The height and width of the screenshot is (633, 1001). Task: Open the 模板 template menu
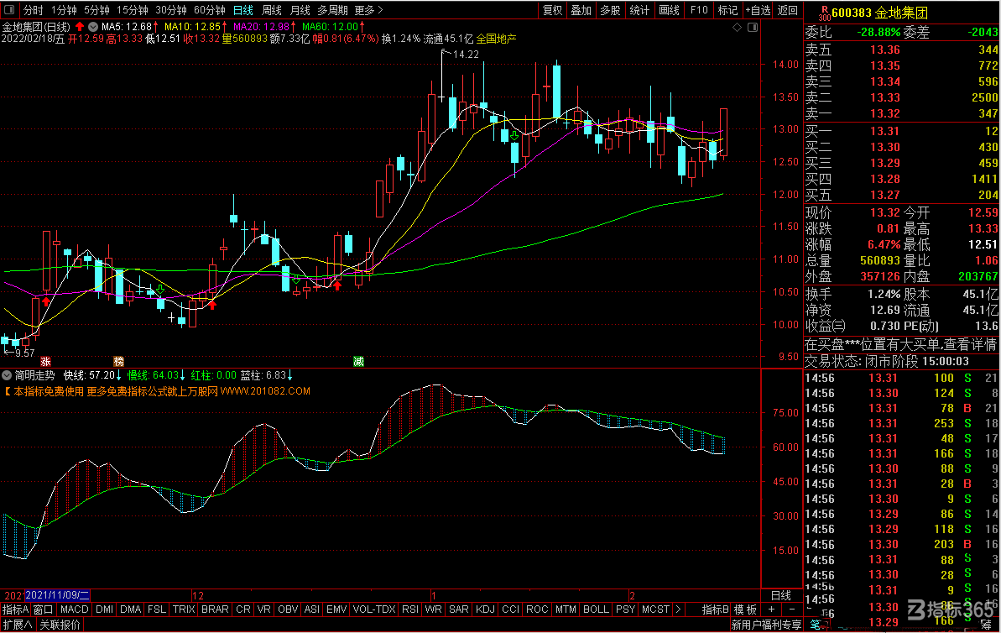coord(745,609)
